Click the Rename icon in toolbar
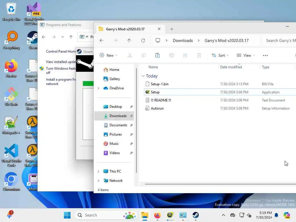296x222 pixels. click(171, 55)
